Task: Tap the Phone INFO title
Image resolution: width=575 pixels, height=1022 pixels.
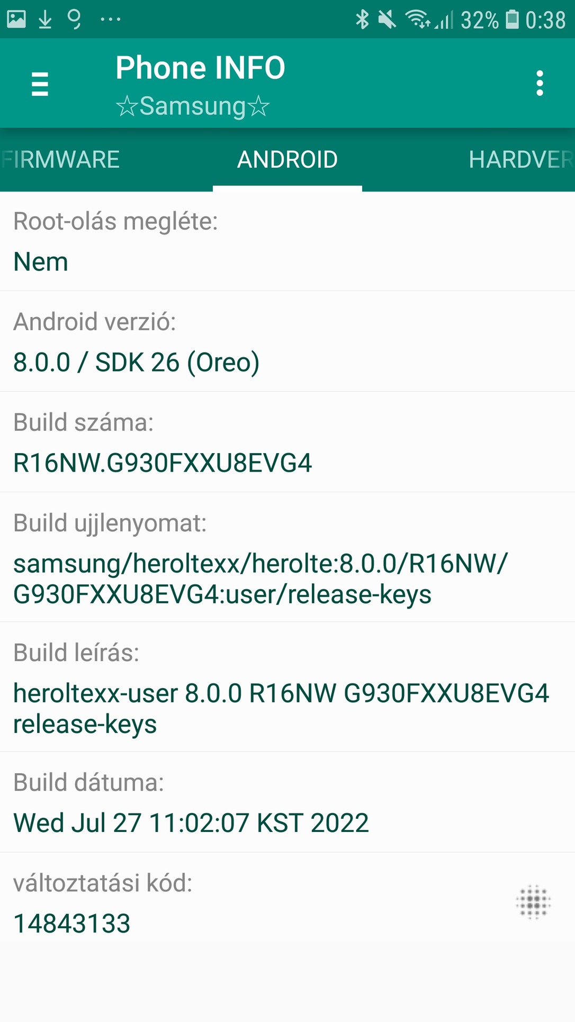Action: tap(200, 68)
